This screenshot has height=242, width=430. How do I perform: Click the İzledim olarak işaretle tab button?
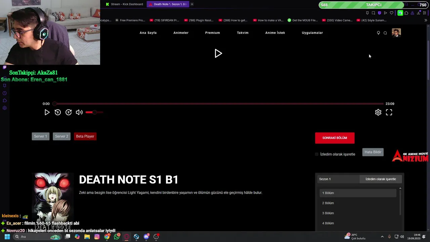point(381,179)
